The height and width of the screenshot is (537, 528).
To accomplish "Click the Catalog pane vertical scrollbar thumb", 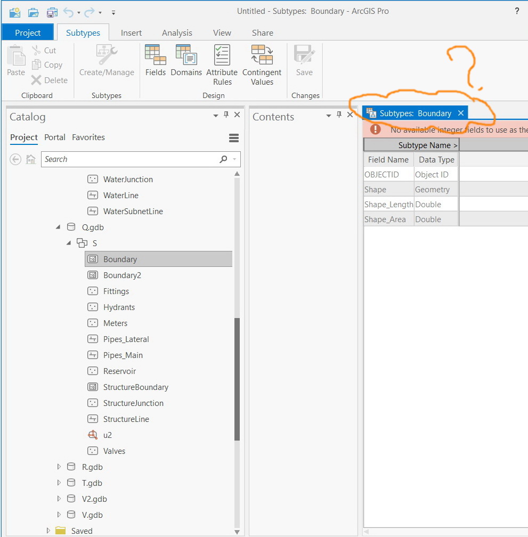I will click(237, 379).
